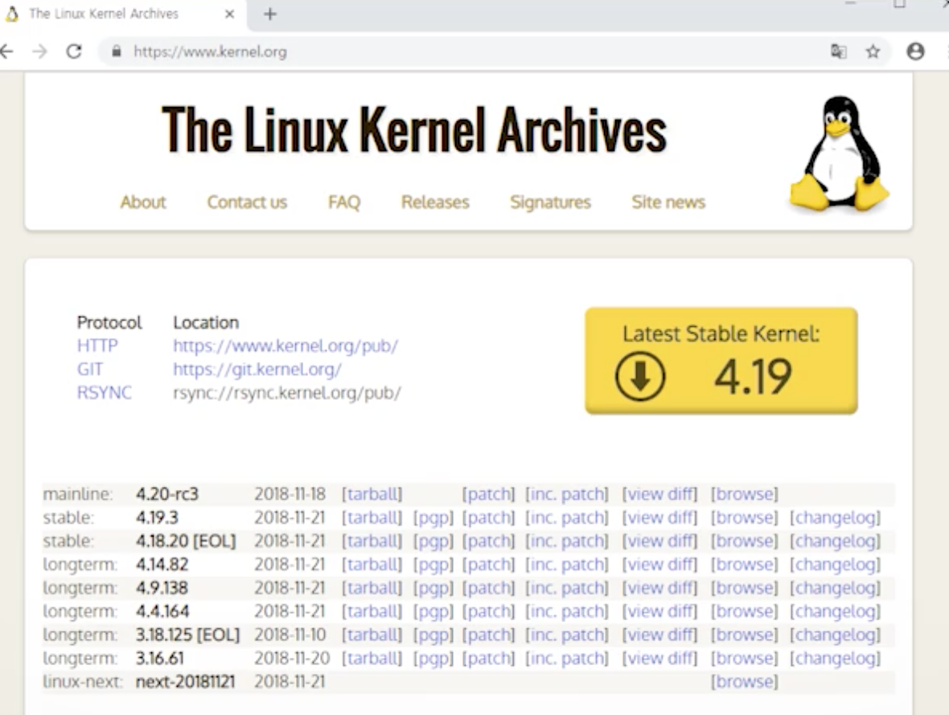
Task: Open pgp signature for 4.9.138
Action: tap(433, 588)
